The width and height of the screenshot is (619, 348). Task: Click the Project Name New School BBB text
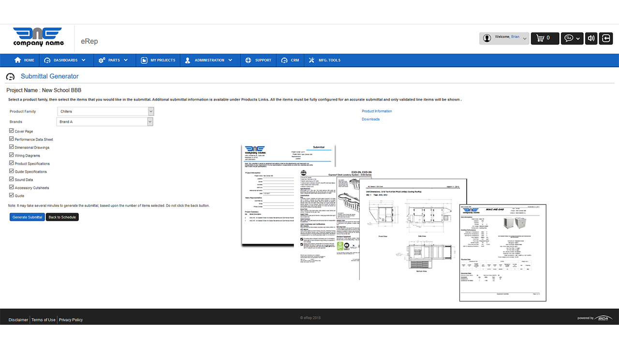click(x=44, y=90)
